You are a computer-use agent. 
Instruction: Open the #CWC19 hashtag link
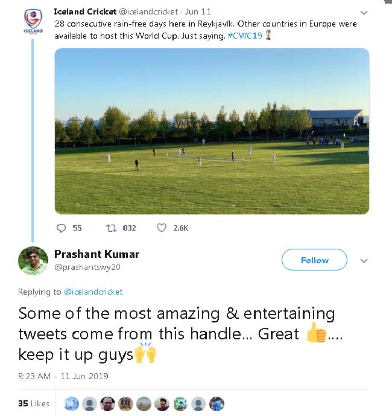245,36
